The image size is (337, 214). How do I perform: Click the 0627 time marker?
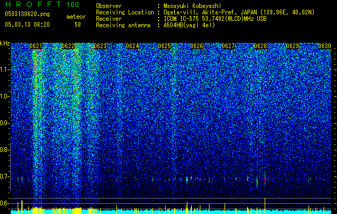[228, 46]
